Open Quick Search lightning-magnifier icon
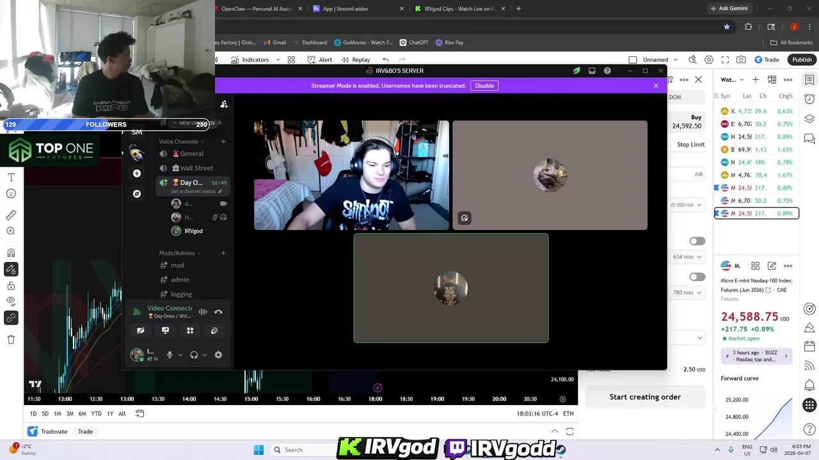This screenshot has width=819, height=460. point(692,59)
